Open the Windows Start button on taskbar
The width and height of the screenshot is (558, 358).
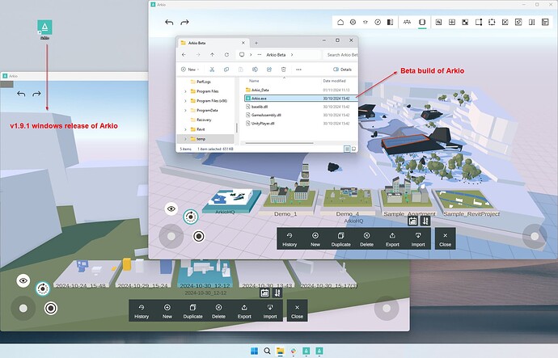(x=255, y=352)
